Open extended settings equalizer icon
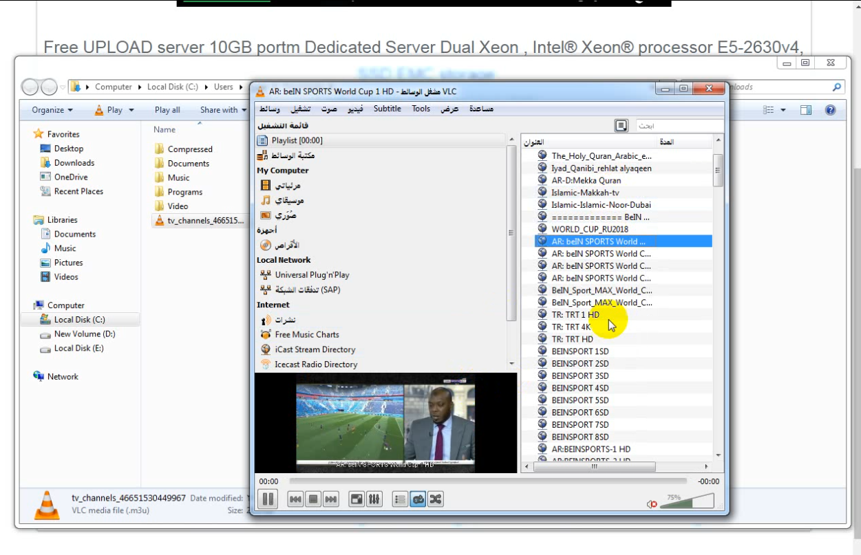 pyautogui.click(x=374, y=499)
